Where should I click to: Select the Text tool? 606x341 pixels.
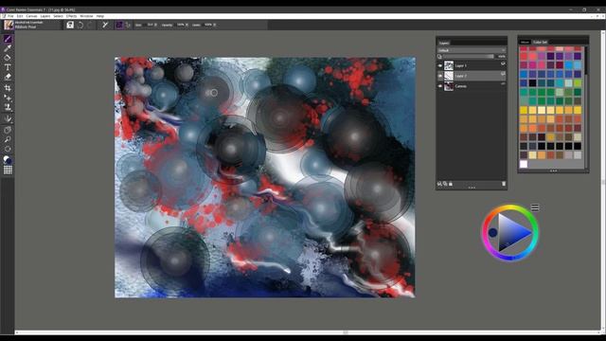click(x=8, y=67)
